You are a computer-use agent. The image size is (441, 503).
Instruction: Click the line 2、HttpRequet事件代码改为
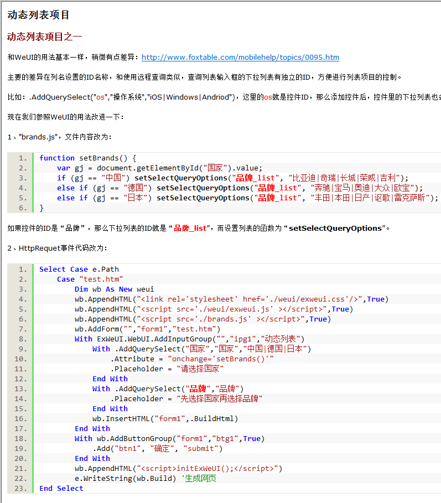click(x=58, y=248)
